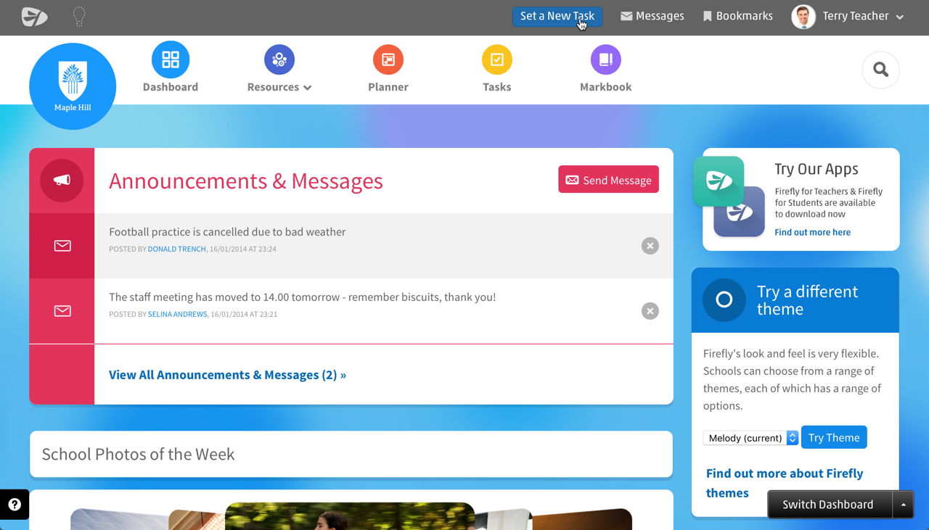The height and width of the screenshot is (530, 929).
Task: Click the Dashboard nav label
Action: point(171,87)
